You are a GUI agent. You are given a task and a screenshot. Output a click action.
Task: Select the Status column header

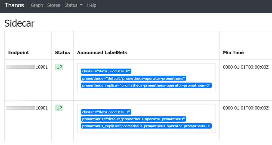(x=62, y=53)
